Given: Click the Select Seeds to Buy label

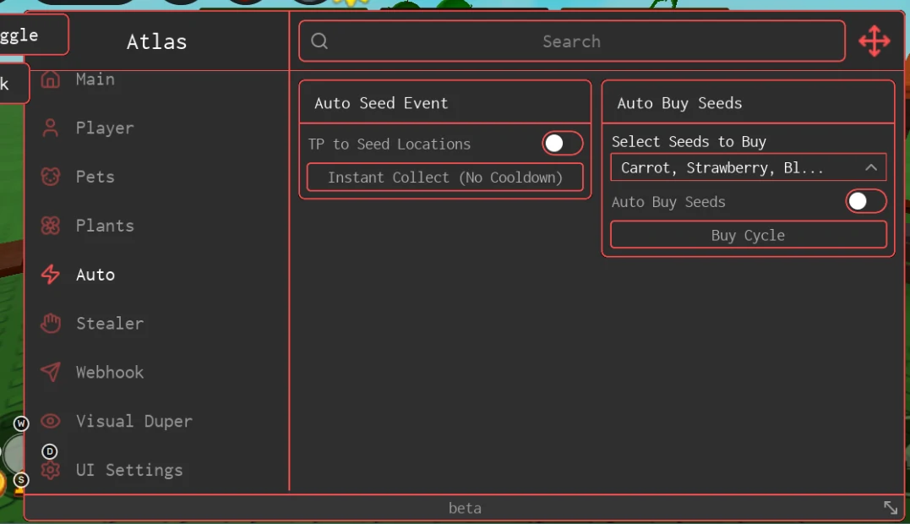Looking at the screenshot, I should pyautogui.click(x=689, y=142).
